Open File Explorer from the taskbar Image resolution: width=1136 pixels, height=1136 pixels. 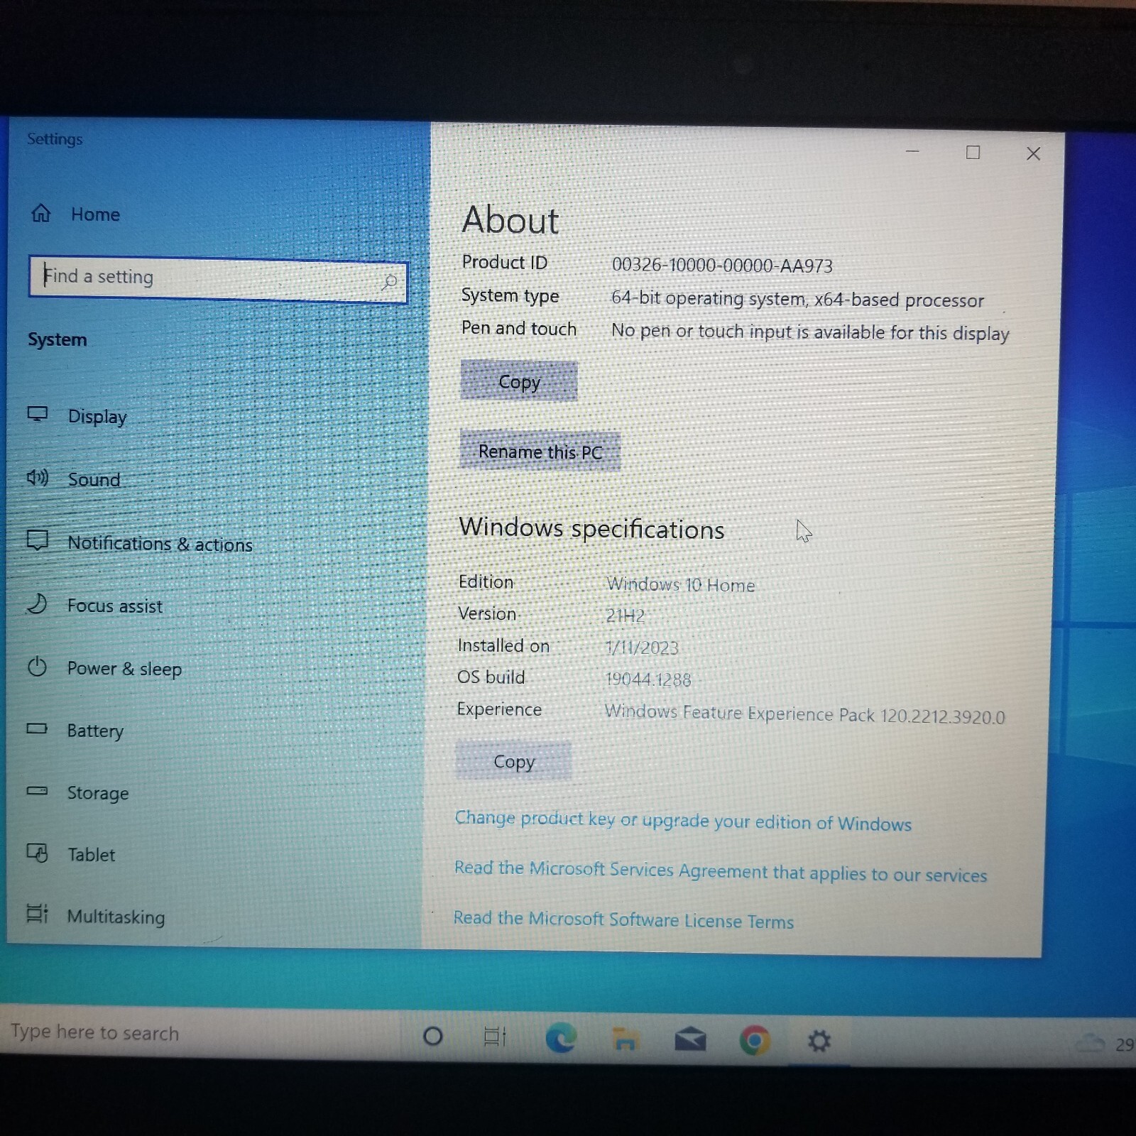coord(624,1039)
